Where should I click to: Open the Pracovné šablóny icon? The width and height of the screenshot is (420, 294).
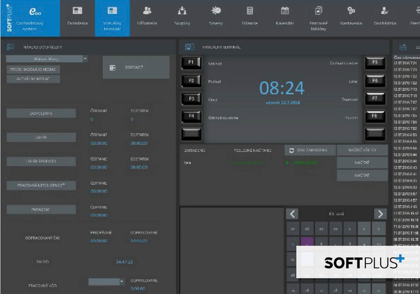pyautogui.click(x=318, y=11)
